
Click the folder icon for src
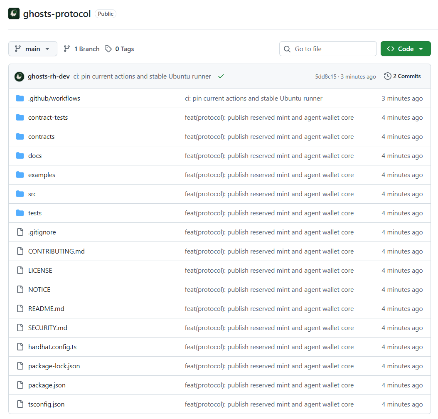(20, 194)
